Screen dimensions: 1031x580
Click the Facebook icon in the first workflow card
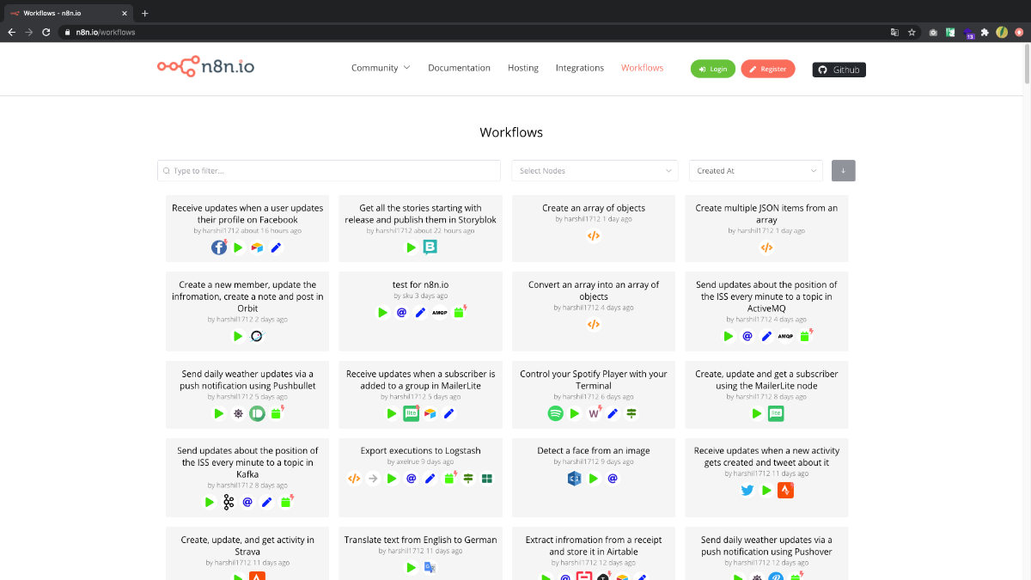click(x=219, y=247)
